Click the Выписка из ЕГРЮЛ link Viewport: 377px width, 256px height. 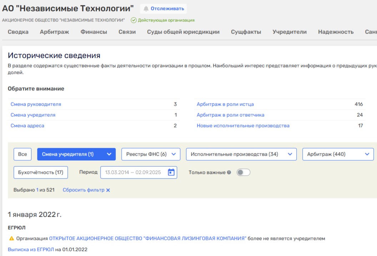31,250
